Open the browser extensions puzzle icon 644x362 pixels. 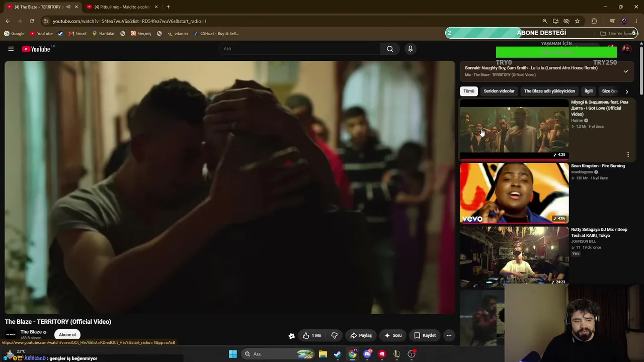(594, 21)
